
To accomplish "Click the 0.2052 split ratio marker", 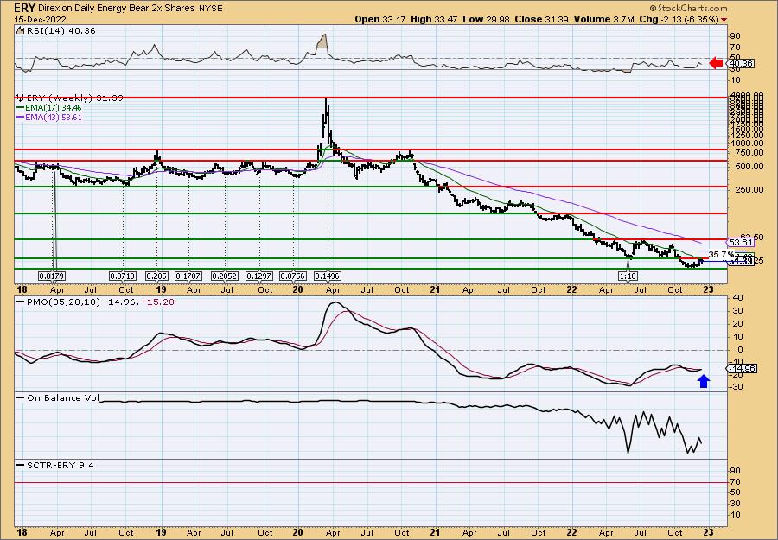I will click(224, 276).
